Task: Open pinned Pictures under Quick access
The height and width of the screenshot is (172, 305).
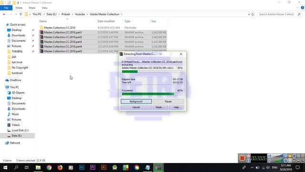Action: [x=16, y=46]
